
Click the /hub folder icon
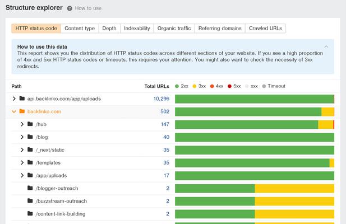pyautogui.click(x=30, y=124)
